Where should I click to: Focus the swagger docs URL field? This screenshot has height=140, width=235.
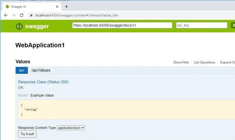(x=122, y=25)
